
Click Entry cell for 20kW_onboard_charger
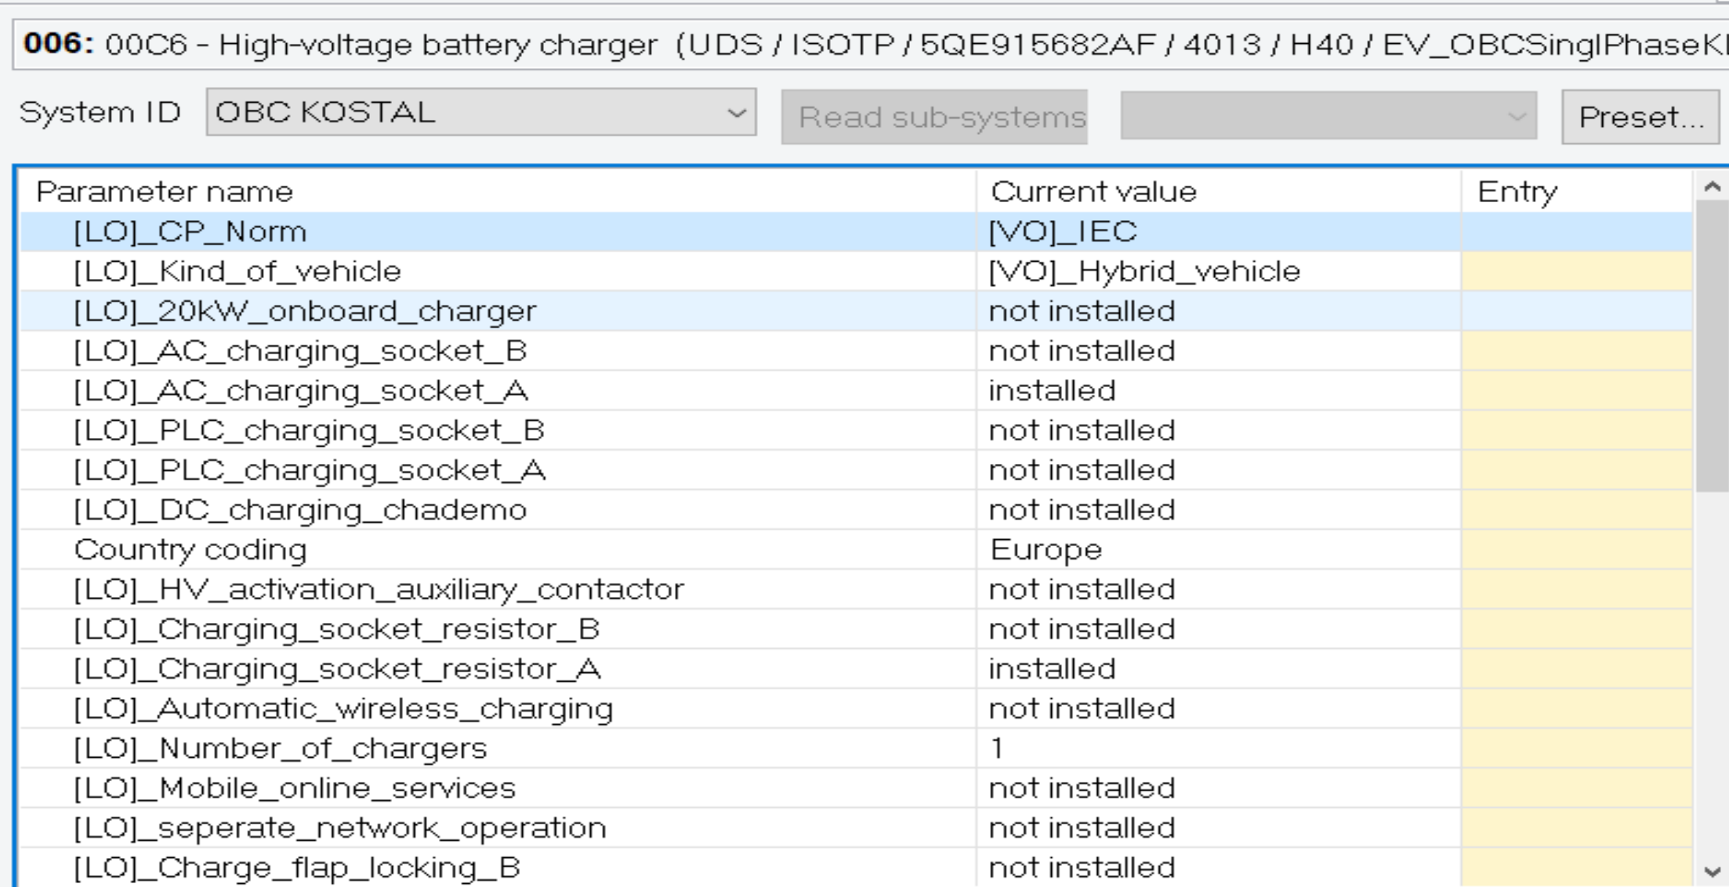[x=1575, y=312]
